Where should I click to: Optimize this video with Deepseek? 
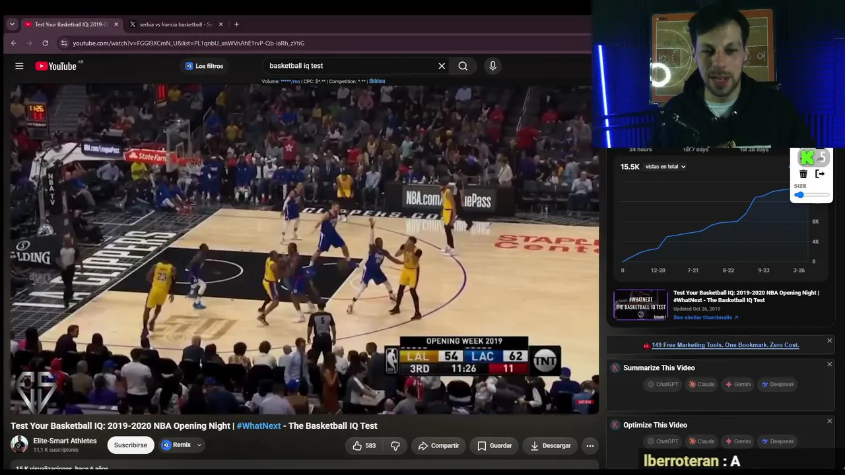pos(778,441)
